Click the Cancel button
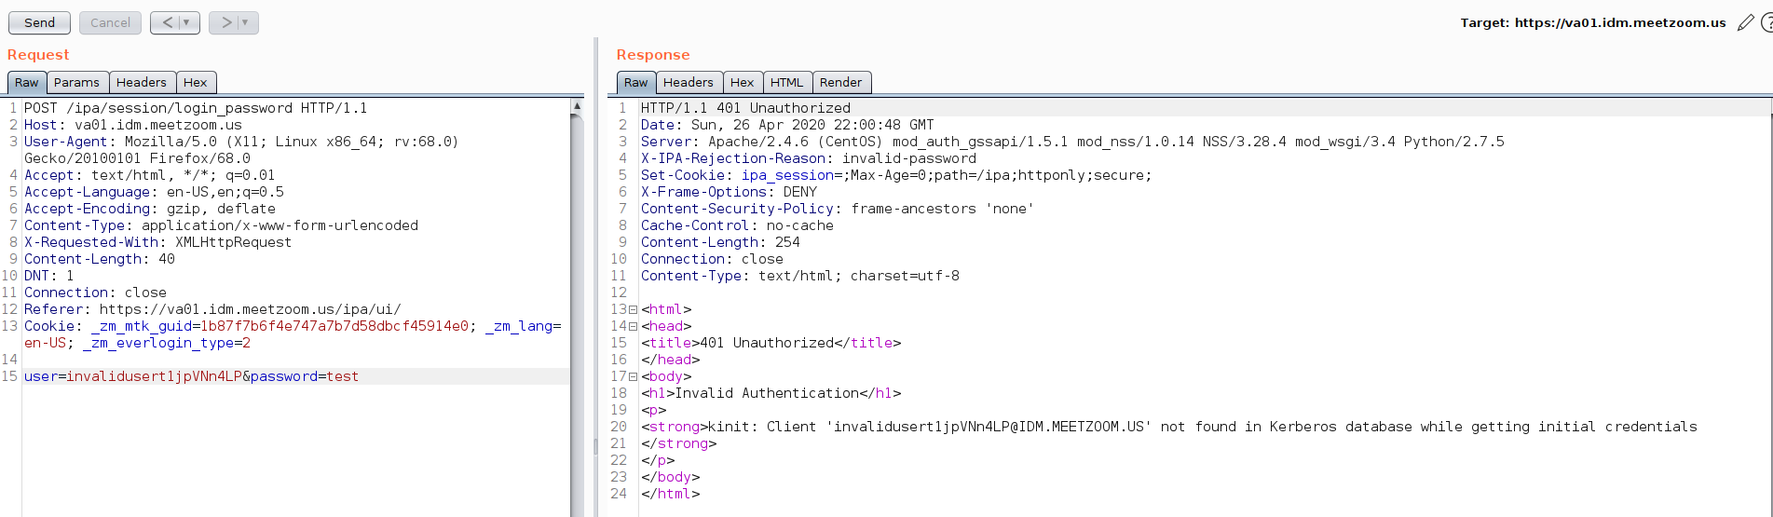 click(110, 22)
